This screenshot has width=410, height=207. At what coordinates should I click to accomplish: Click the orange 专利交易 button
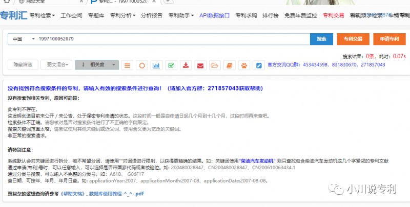(353, 39)
